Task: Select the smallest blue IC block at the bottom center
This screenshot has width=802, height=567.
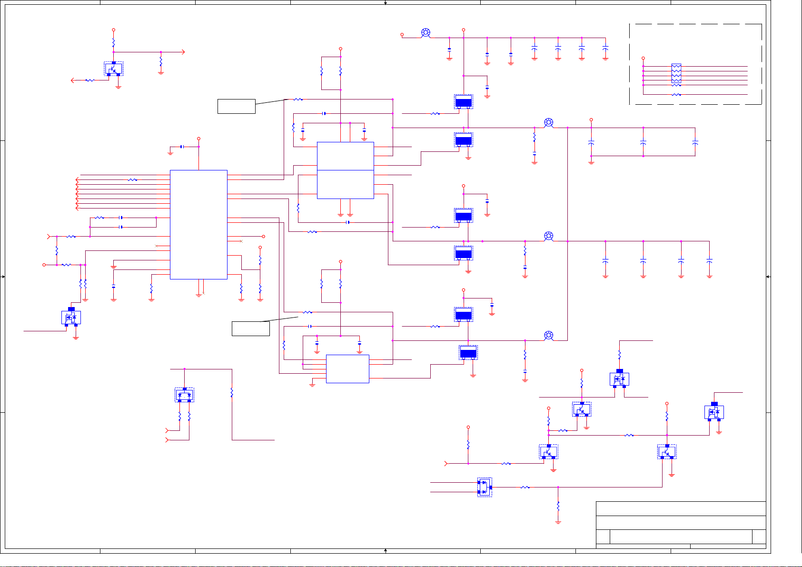Action: pyautogui.click(x=347, y=368)
